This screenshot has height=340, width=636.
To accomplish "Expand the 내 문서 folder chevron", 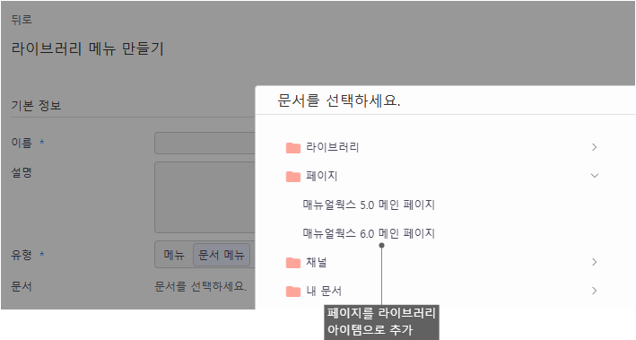I will [594, 291].
